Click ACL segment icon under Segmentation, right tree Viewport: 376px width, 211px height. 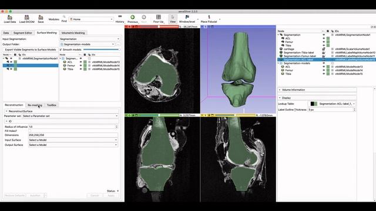(x=283, y=38)
